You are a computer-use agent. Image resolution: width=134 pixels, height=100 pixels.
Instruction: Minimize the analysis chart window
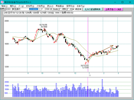click(115, 2)
